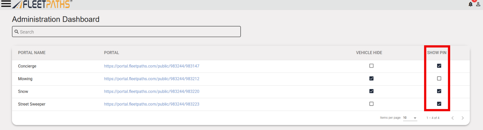Open the Snow portal URL

pyautogui.click(x=151, y=92)
